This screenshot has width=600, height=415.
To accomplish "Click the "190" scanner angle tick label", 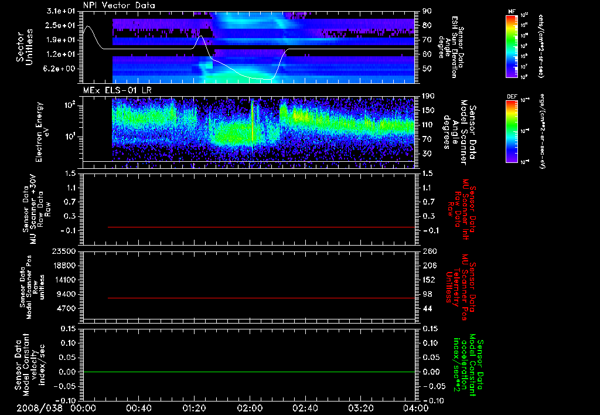I will click(428, 96).
